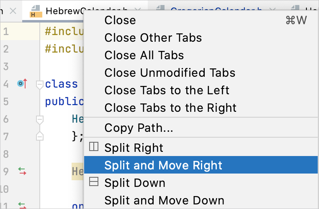Select Split and Move Right
This screenshot has width=319, height=209.
coord(201,165)
